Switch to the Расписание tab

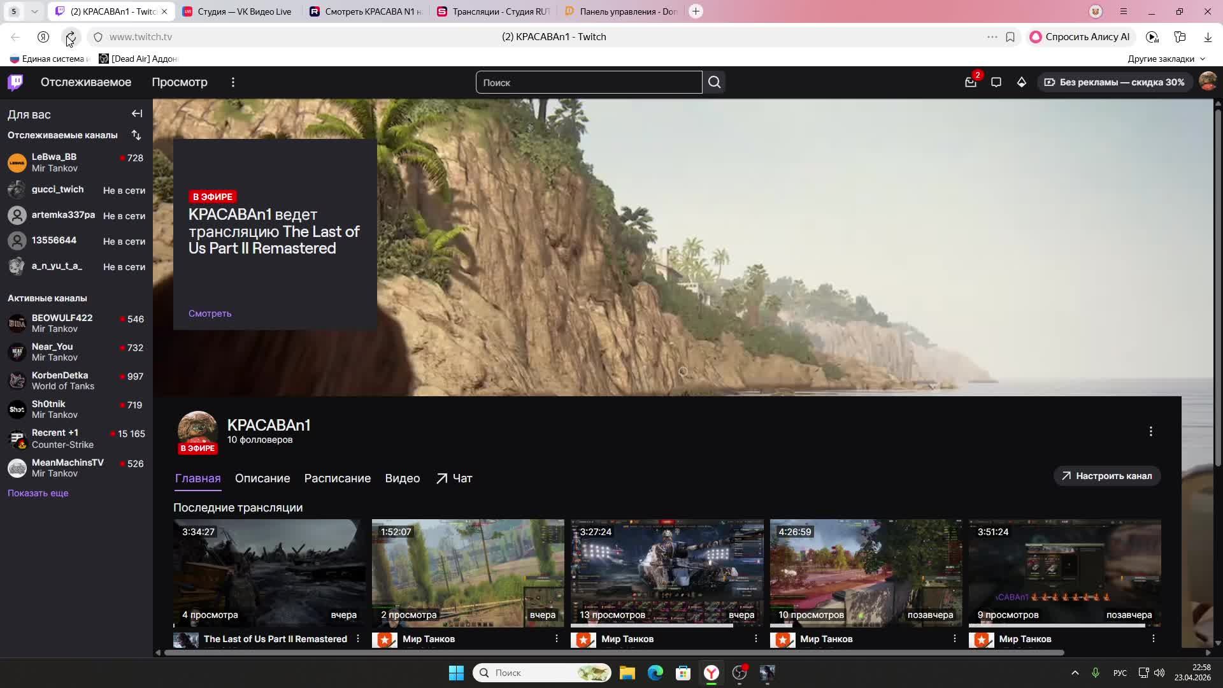pyautogui.click(x=337, y=478)
